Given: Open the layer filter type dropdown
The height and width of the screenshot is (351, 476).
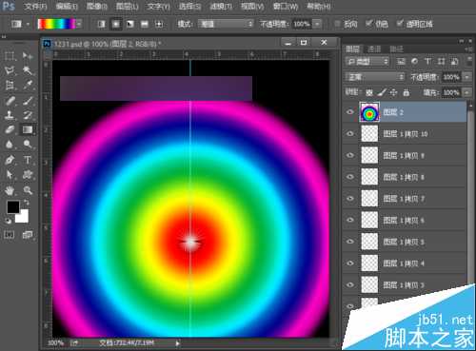Looking at the screenshot, I should (x=367, y=61).
